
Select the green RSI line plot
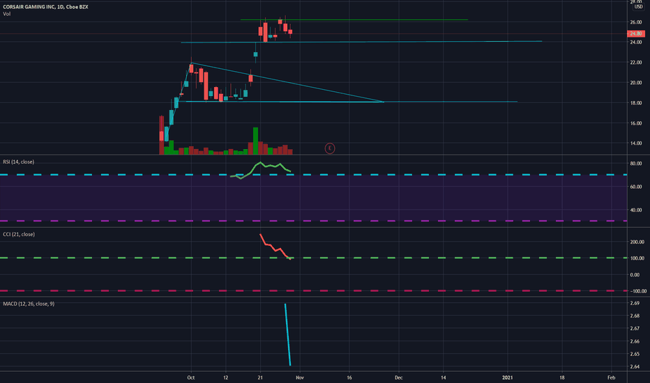click(260, 170)
